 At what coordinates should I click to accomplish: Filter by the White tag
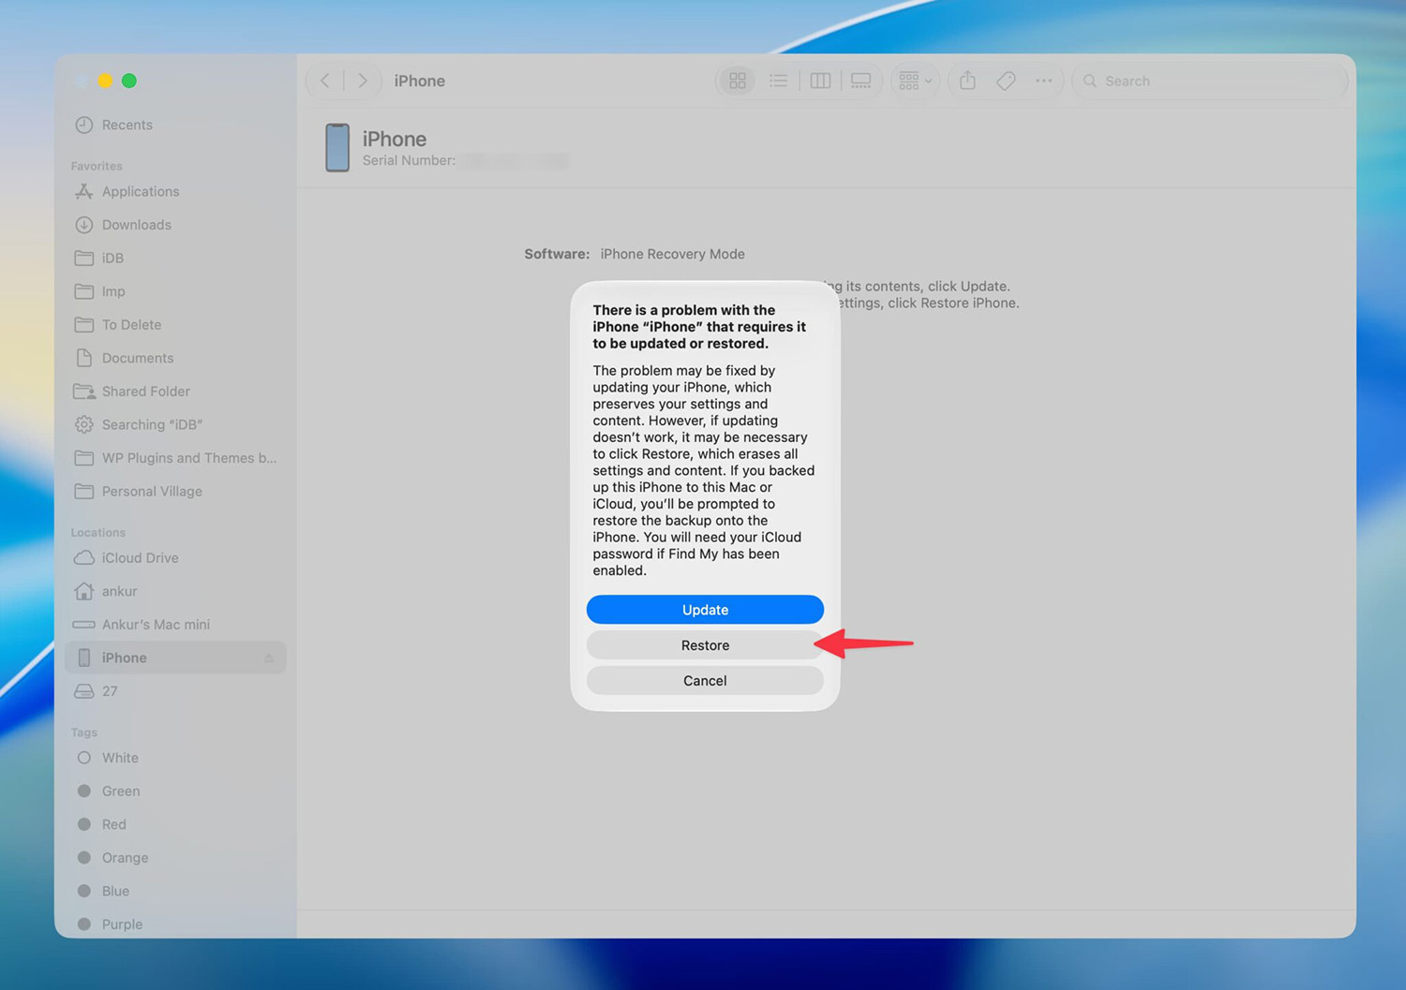point(175,758)
